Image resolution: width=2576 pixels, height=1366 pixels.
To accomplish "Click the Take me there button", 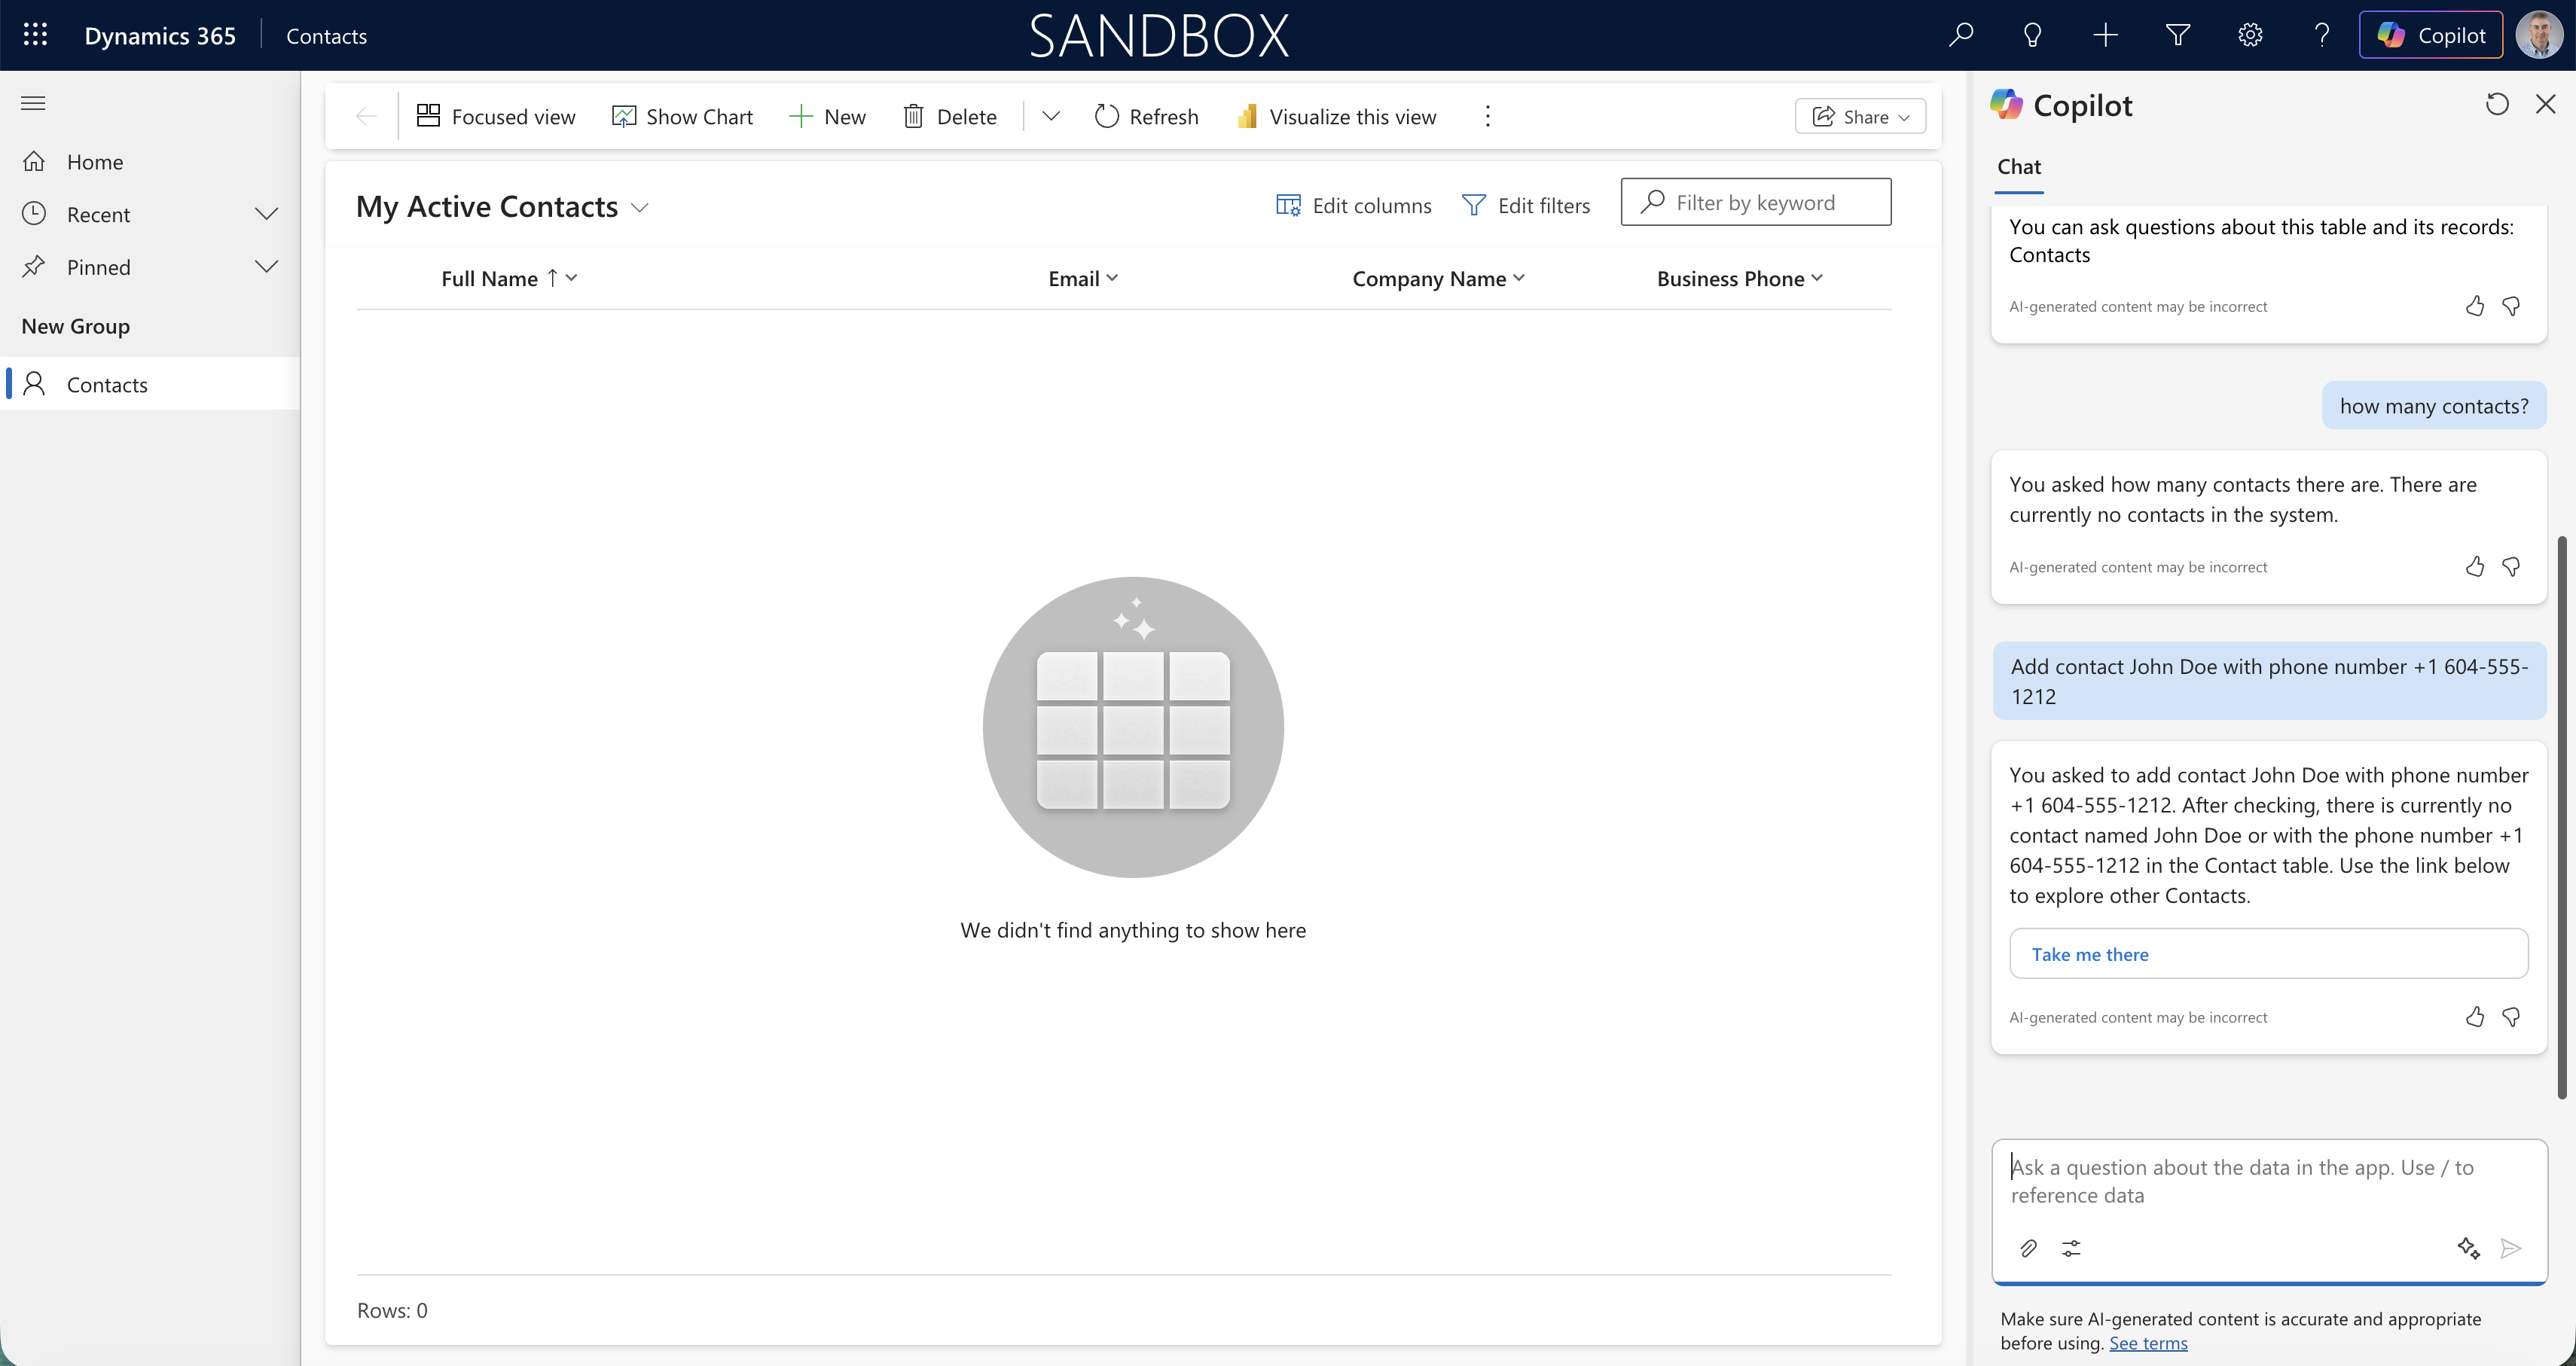I will (2269, 954).
